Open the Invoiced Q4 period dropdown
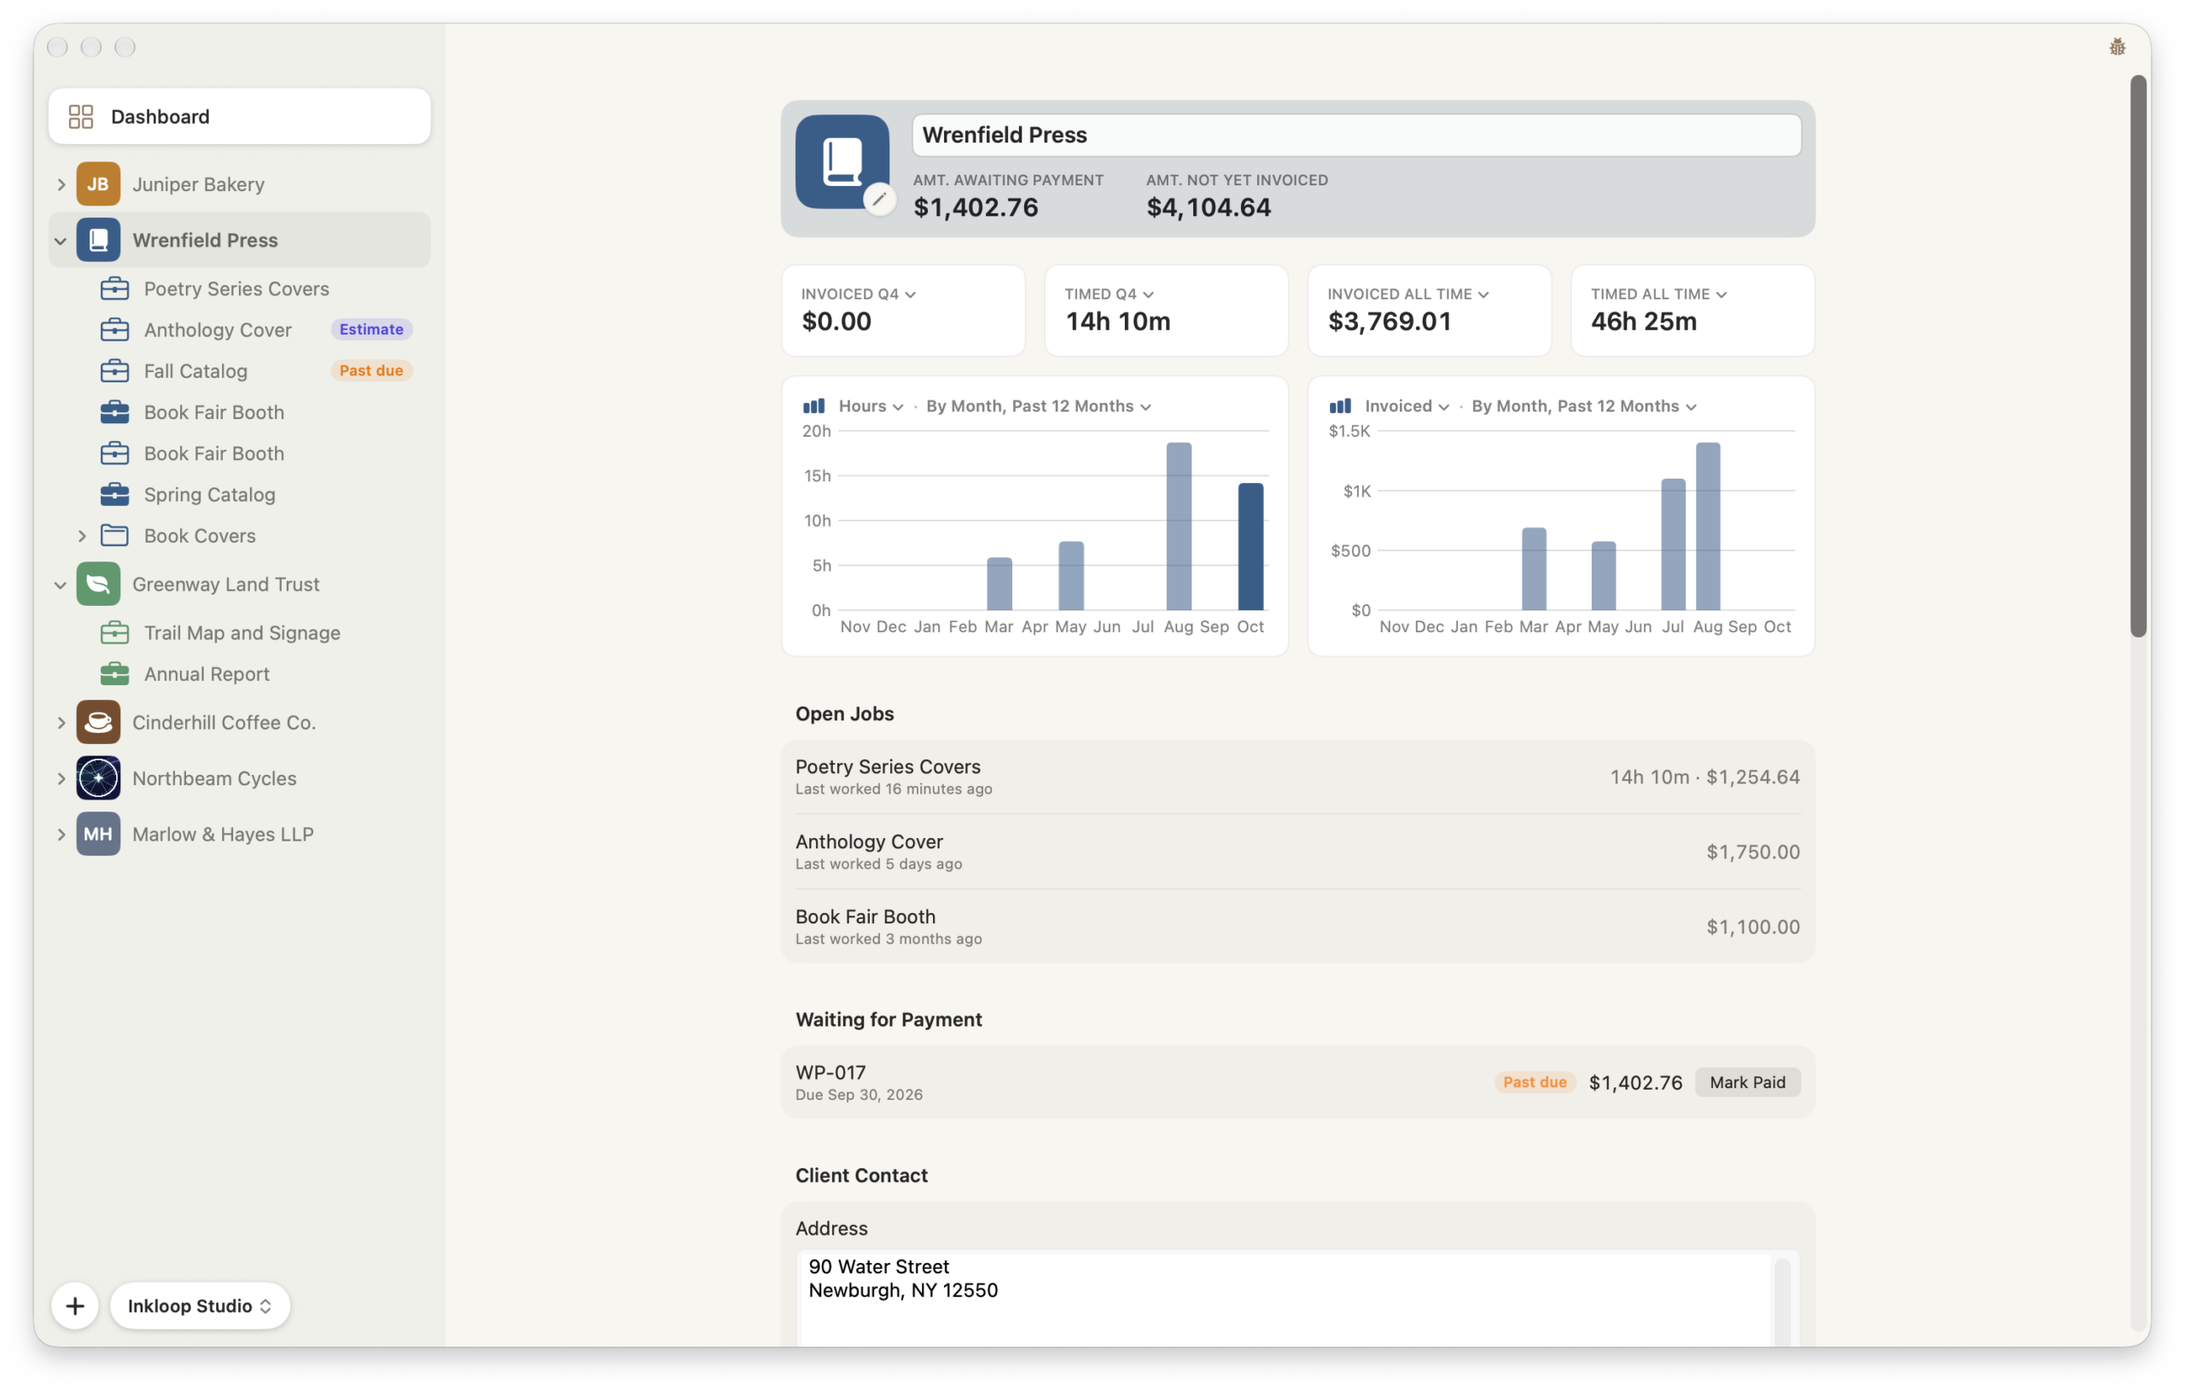The width and height of the screenshot is (2185, 1391). [x=859, y=294]
